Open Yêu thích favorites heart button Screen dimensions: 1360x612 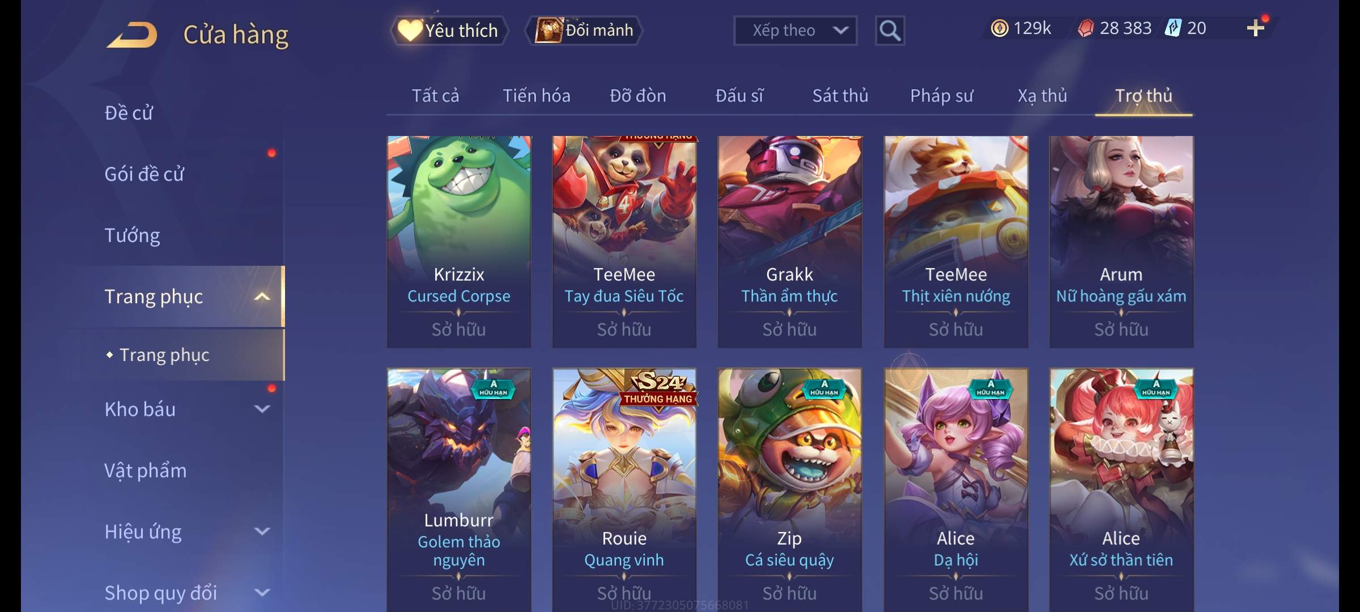[448, 31]
